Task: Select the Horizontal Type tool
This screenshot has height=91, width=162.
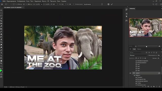Action: (x=1, y=53)
